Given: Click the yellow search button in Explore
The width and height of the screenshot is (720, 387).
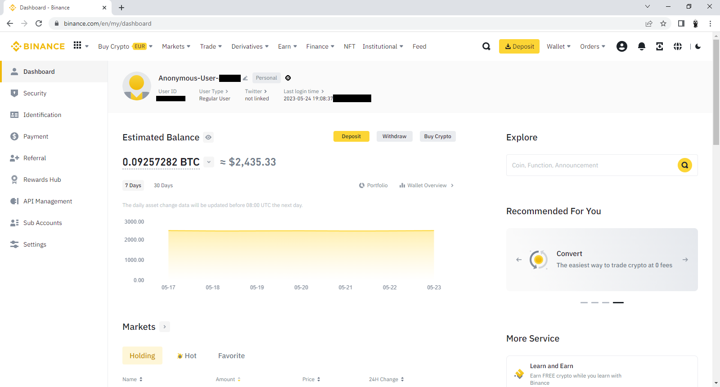Looking at the screenshot, I should point(685,165).
